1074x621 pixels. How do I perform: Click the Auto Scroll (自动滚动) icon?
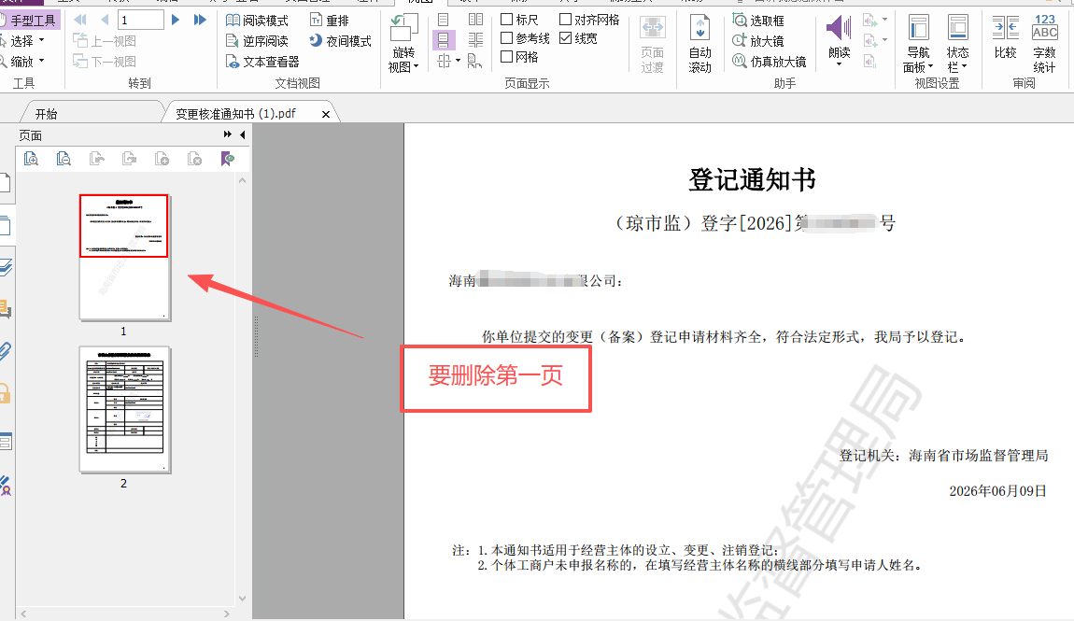tap(700, 44)
